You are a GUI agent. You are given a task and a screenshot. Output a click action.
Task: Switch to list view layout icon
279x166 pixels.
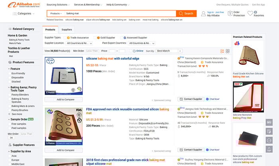pyautogui.click(x=222, y=51)
